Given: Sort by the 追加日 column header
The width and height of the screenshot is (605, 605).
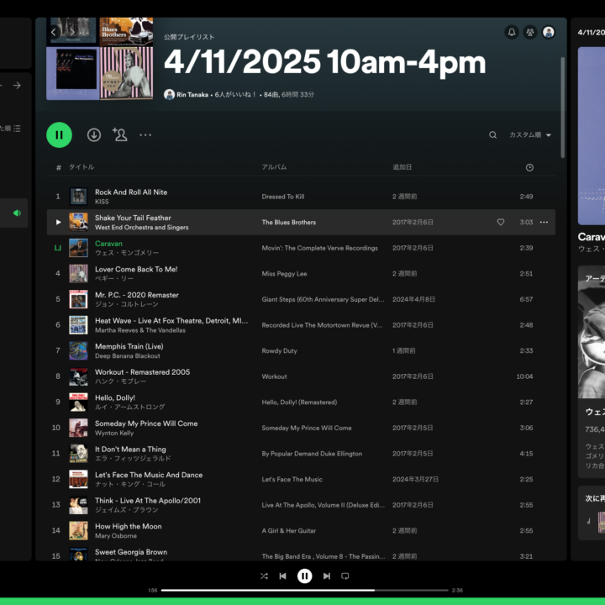Looking at the screenshot, I should 402,167.
